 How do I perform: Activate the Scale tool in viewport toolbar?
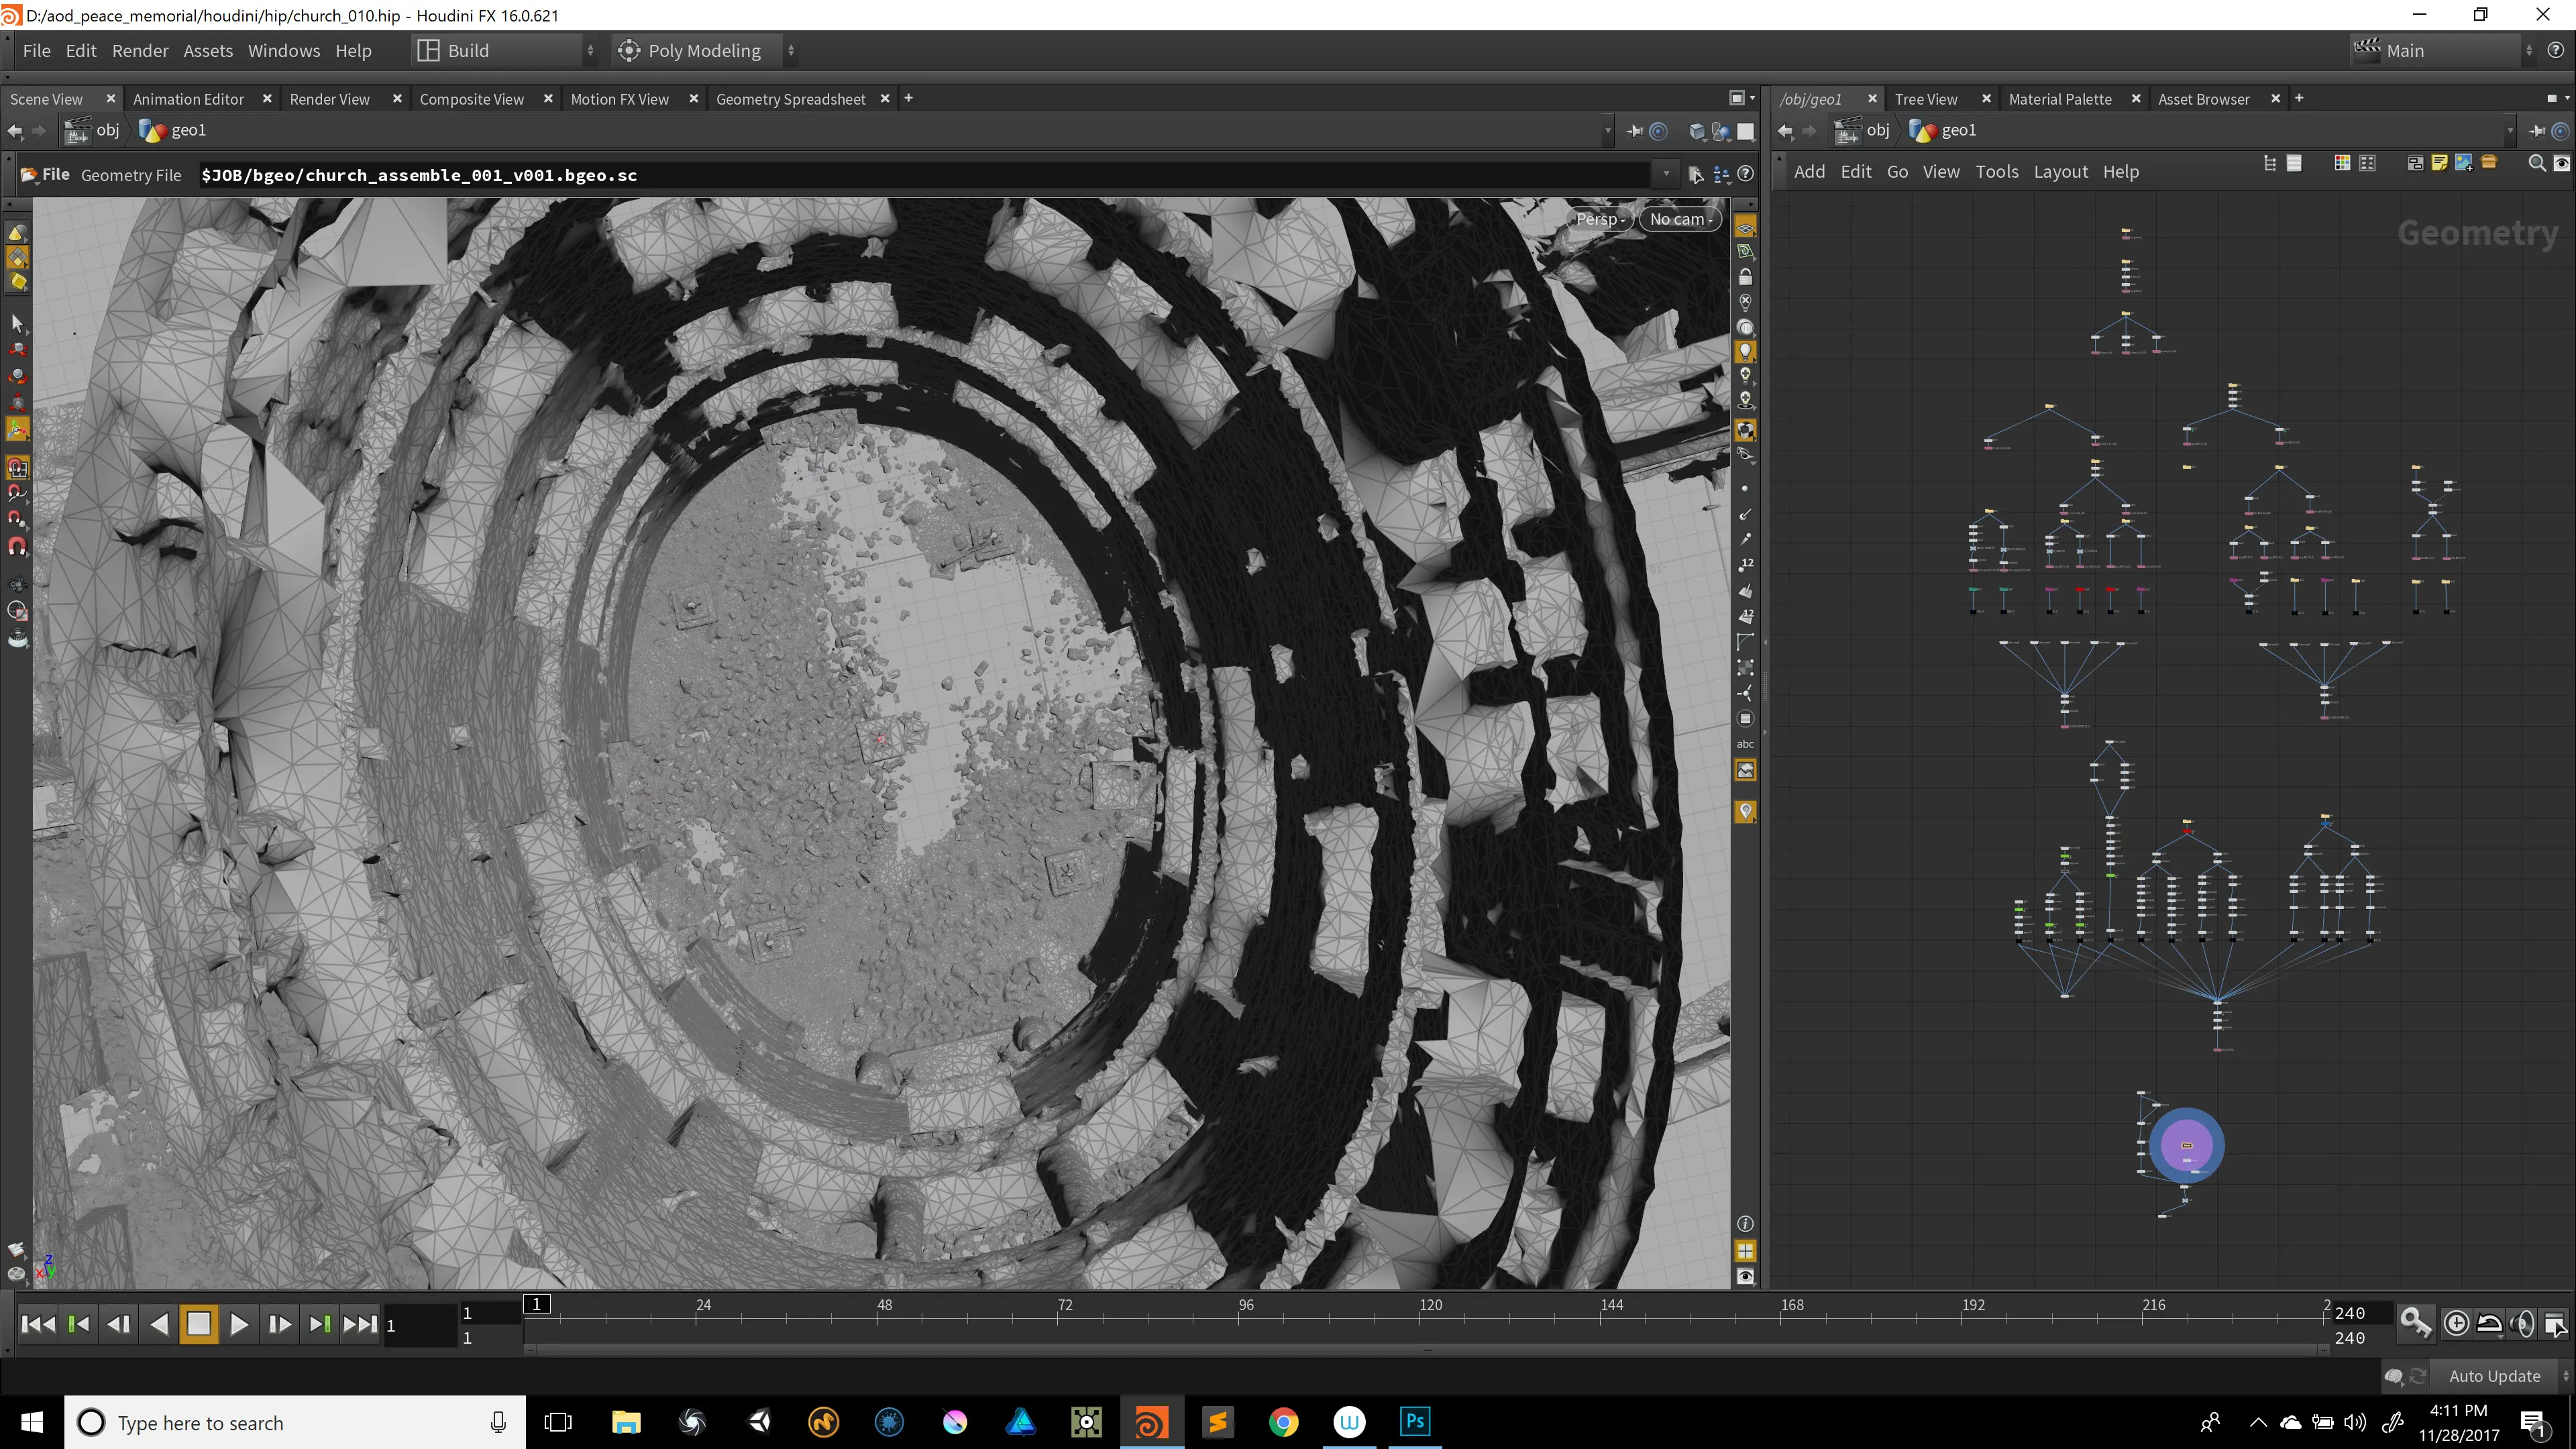pos(17,402)
